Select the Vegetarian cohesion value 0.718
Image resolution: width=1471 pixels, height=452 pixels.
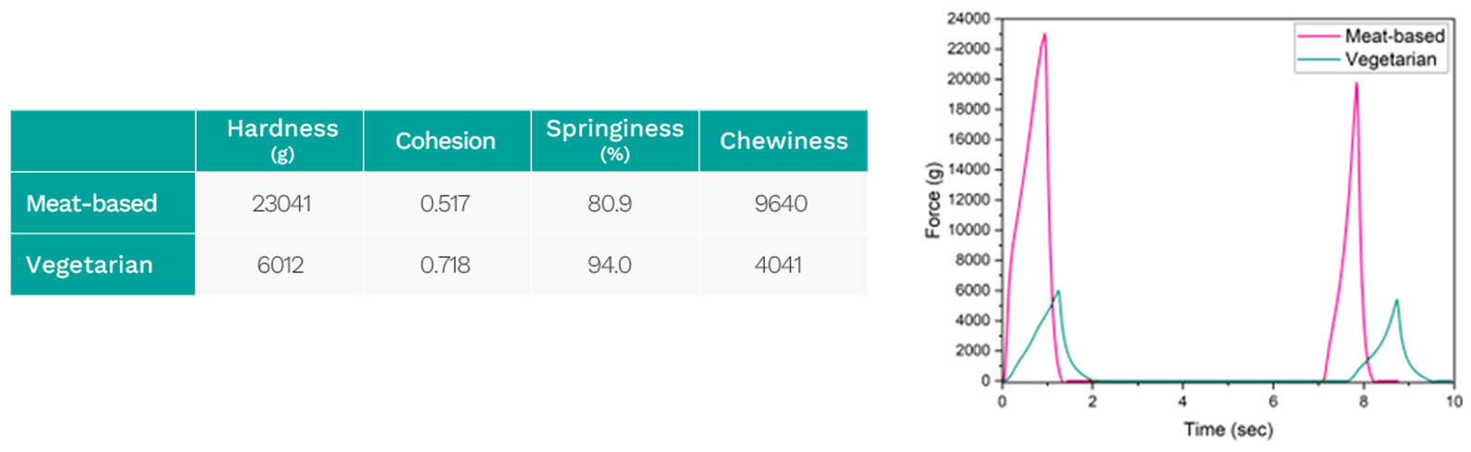click(445, 265)
